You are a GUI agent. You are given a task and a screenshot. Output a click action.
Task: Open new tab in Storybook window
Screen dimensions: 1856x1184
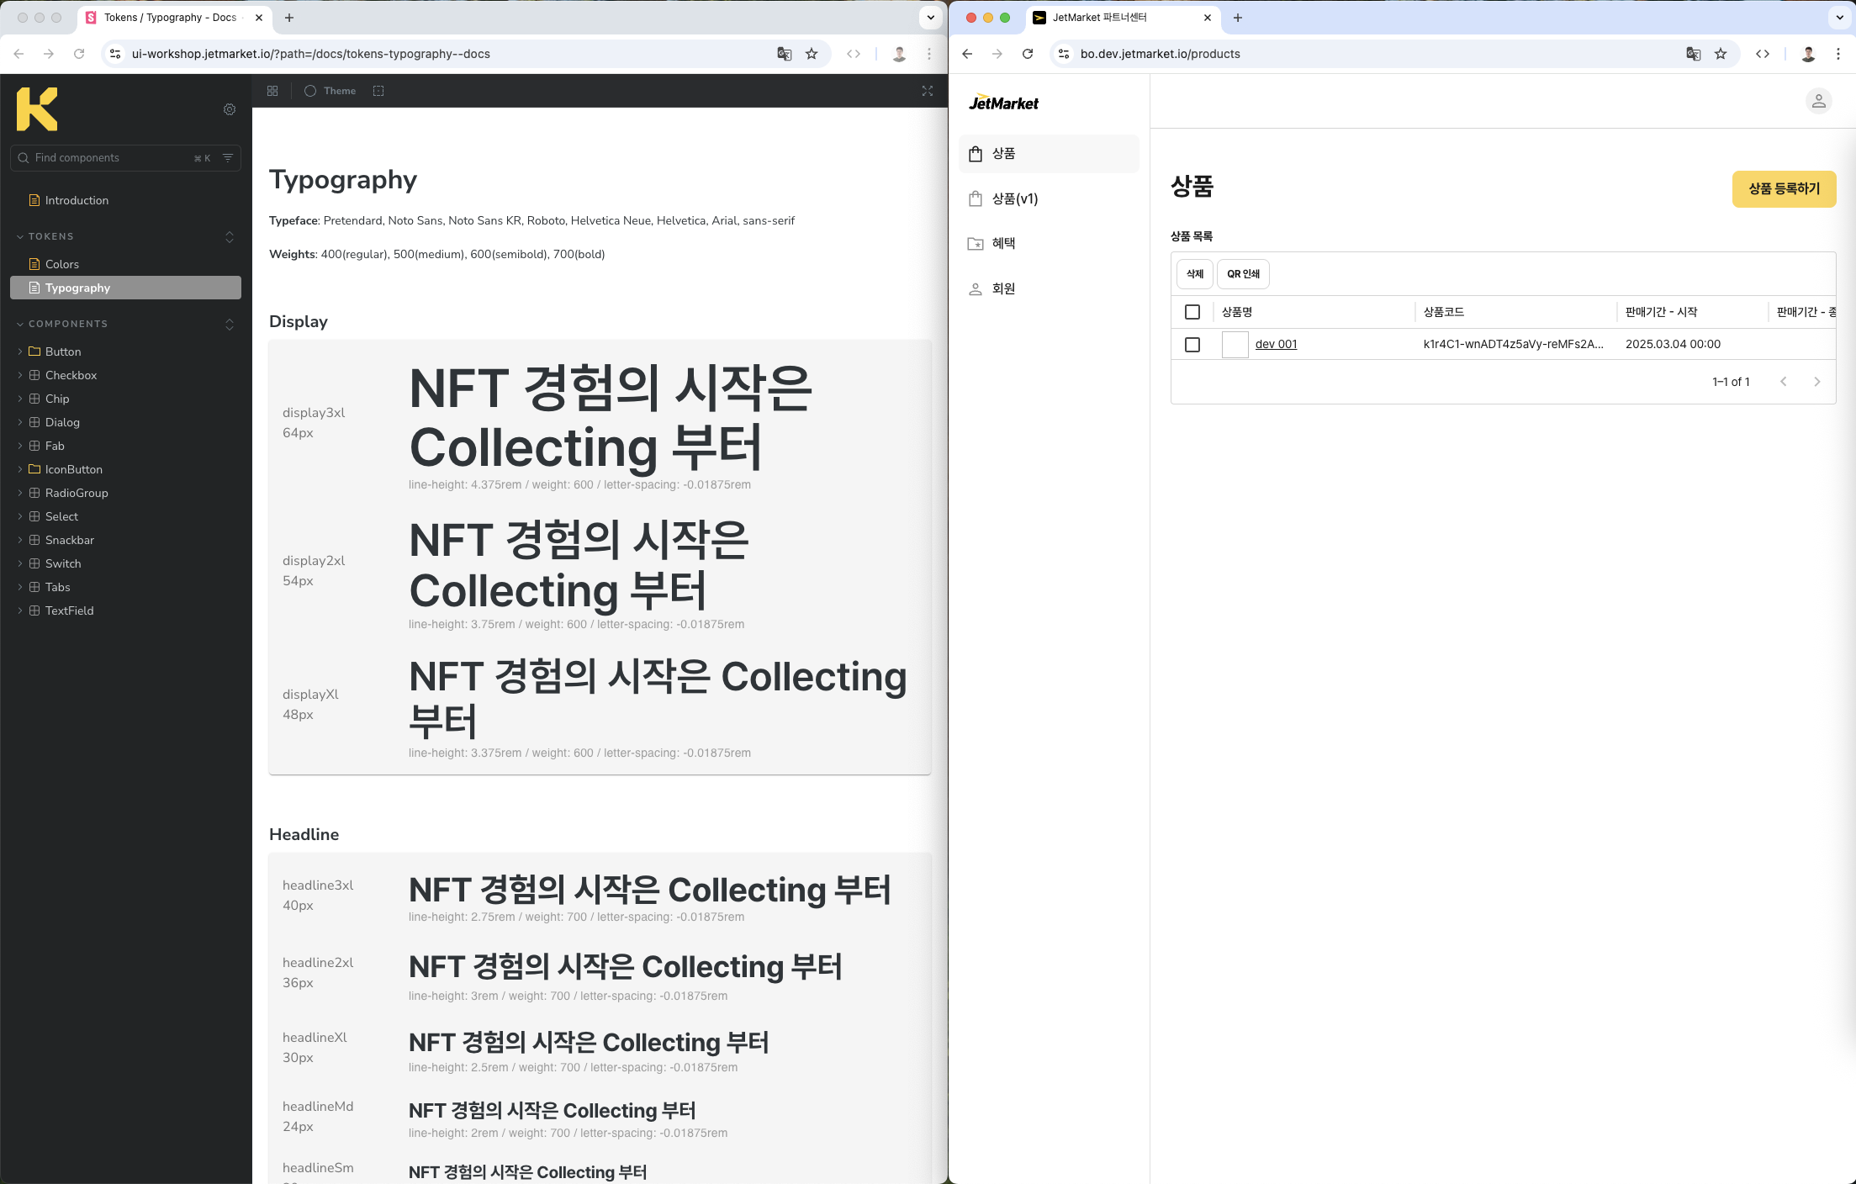coord(289,18)
